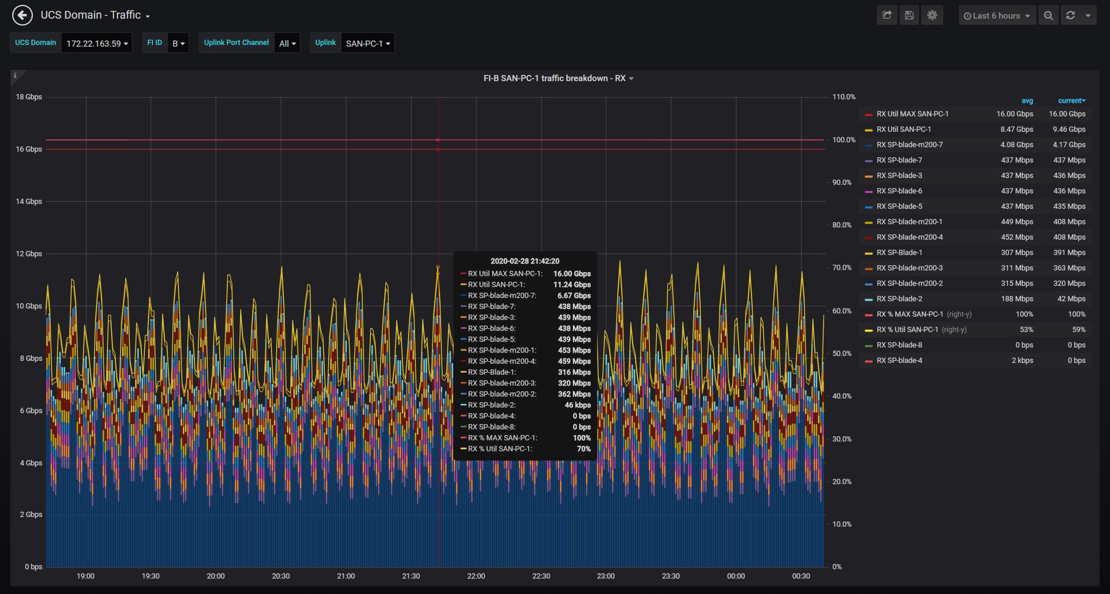
Task: Click the Uplink Port Channel variable label
Action: pos(236,42)
